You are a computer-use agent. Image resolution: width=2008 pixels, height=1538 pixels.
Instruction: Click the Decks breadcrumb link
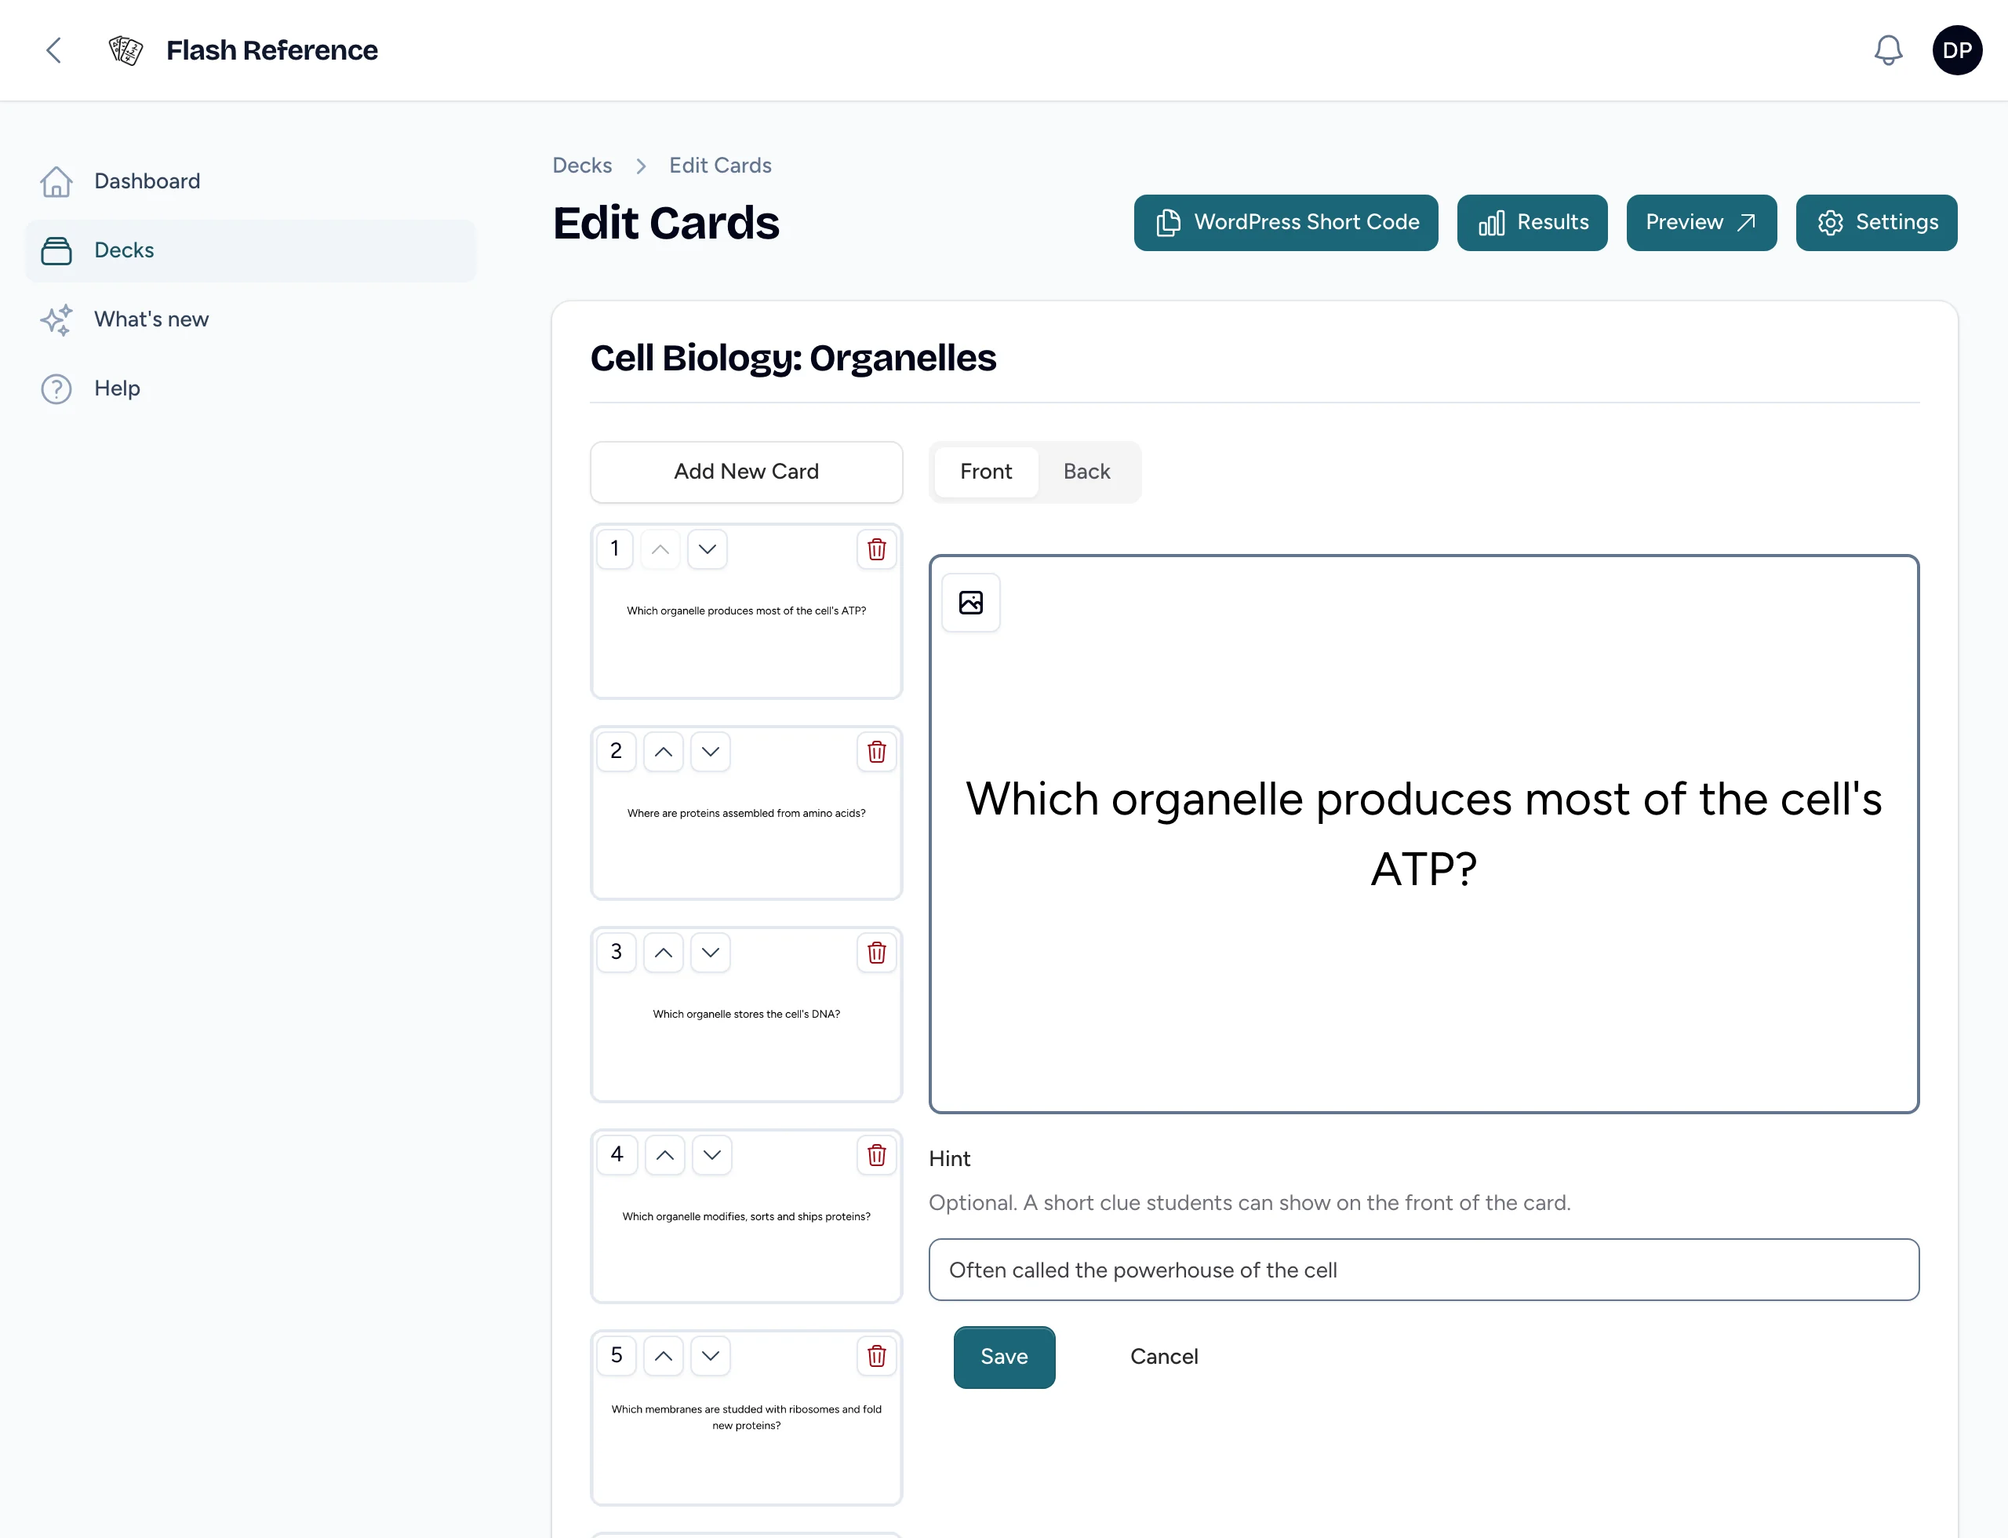click(582, 166)
